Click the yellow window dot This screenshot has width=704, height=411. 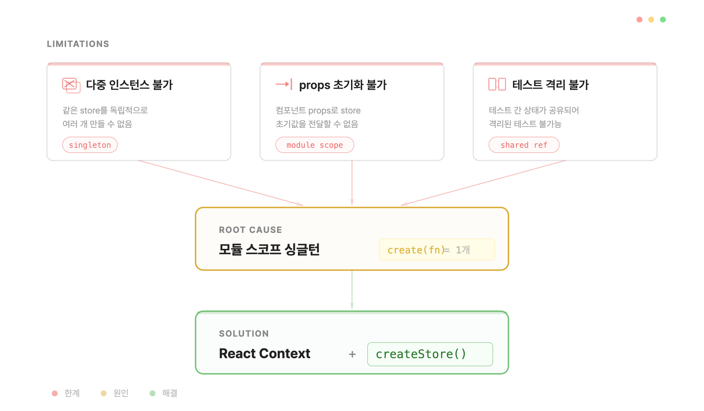(x=651, y=20)
